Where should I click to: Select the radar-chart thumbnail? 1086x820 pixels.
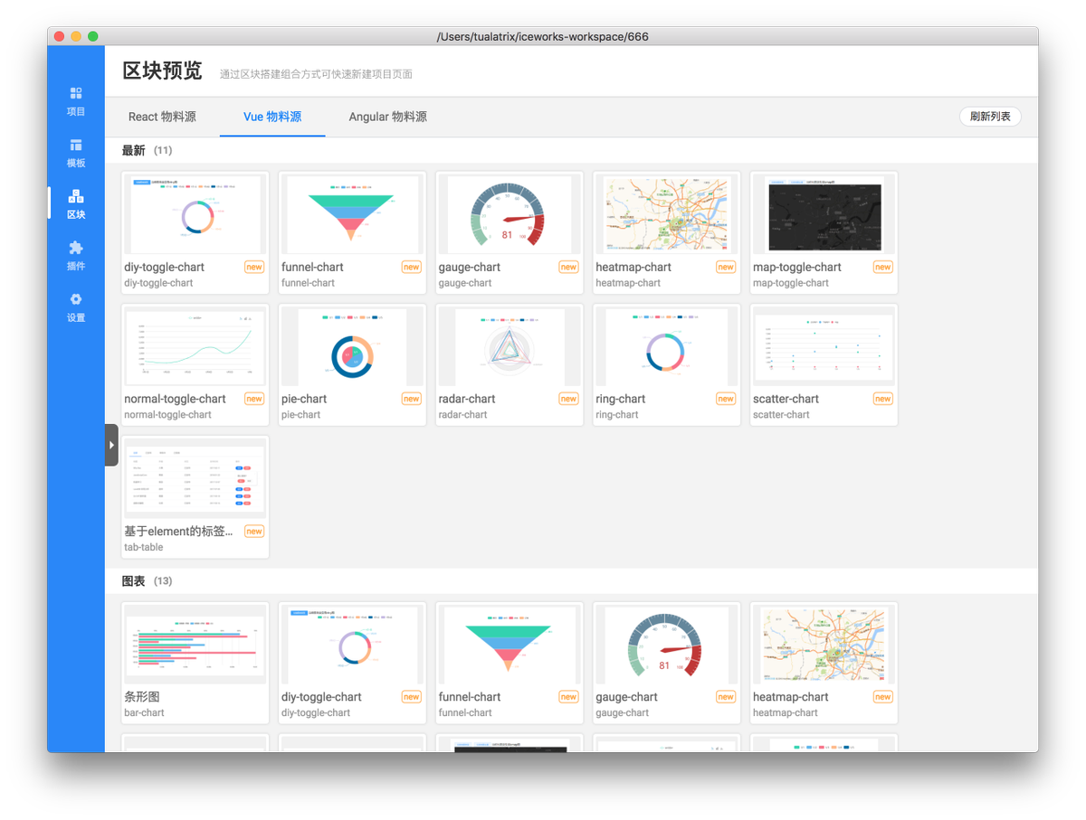[510, 346]
